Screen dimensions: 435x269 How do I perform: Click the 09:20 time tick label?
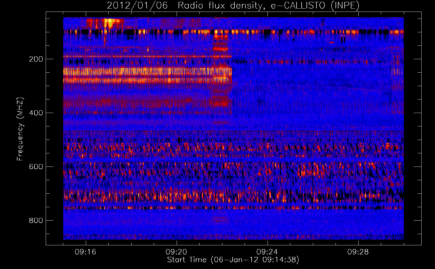(x=176, y=252)
